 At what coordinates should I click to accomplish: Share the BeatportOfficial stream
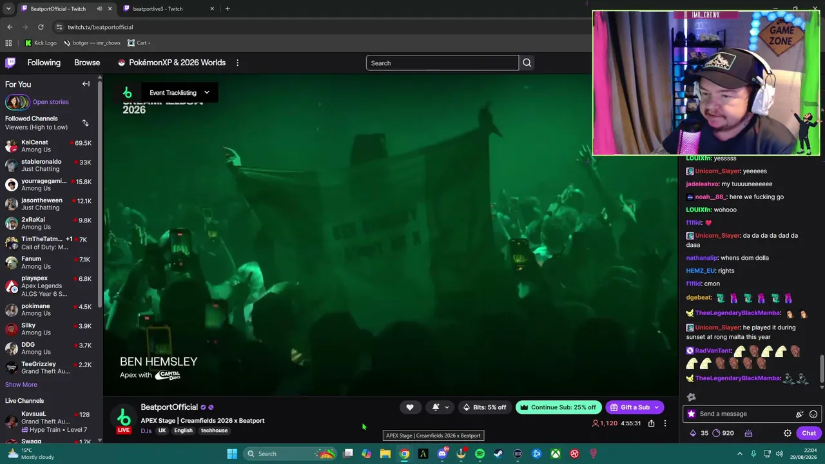(651, 423)
